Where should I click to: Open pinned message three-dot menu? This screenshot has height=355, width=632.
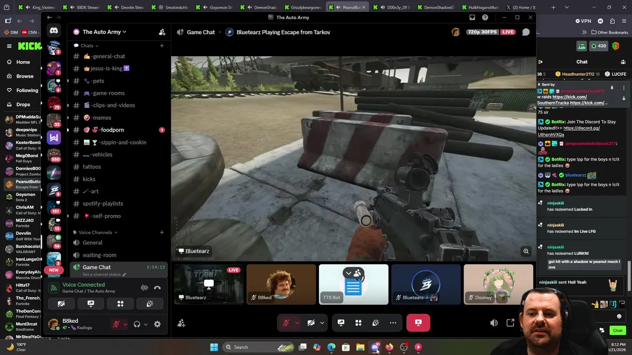(x=624, y=88)
